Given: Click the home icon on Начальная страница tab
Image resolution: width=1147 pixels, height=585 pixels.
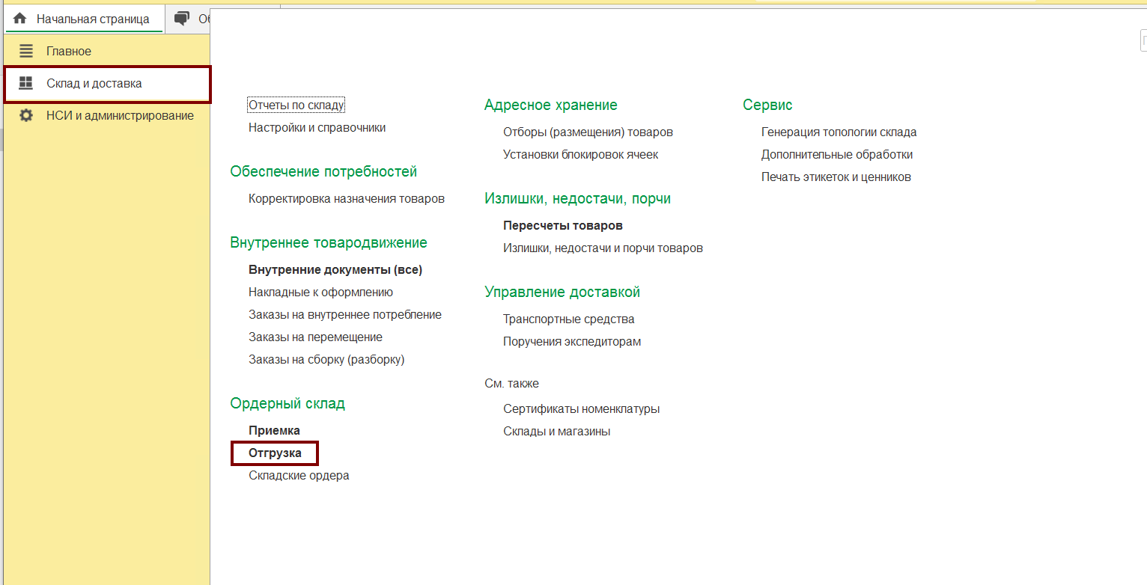Looking at the screenshot, I should (x=19, y=19).
